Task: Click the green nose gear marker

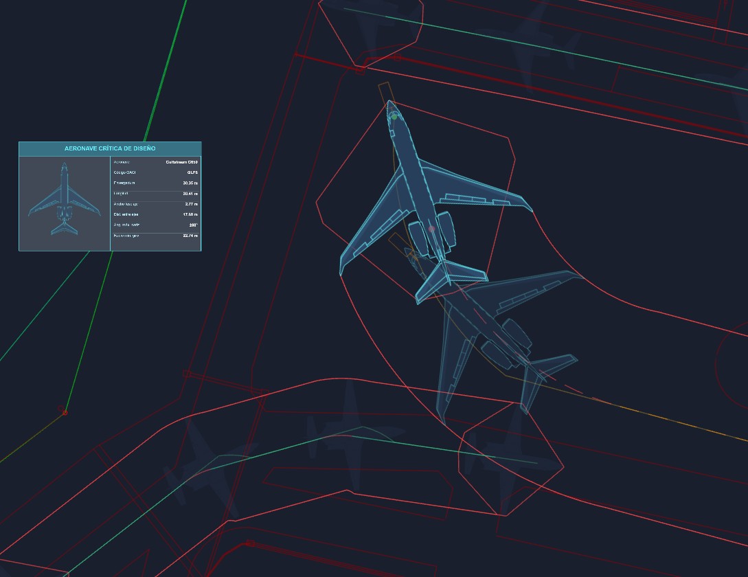Action: pyautogui.click(x=394, y=116)
